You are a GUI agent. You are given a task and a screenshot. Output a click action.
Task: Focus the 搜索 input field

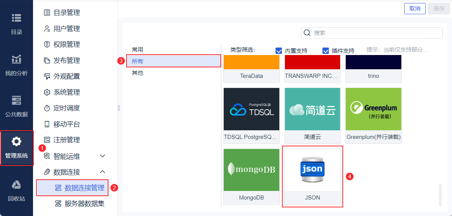click(x=375, y=33)
